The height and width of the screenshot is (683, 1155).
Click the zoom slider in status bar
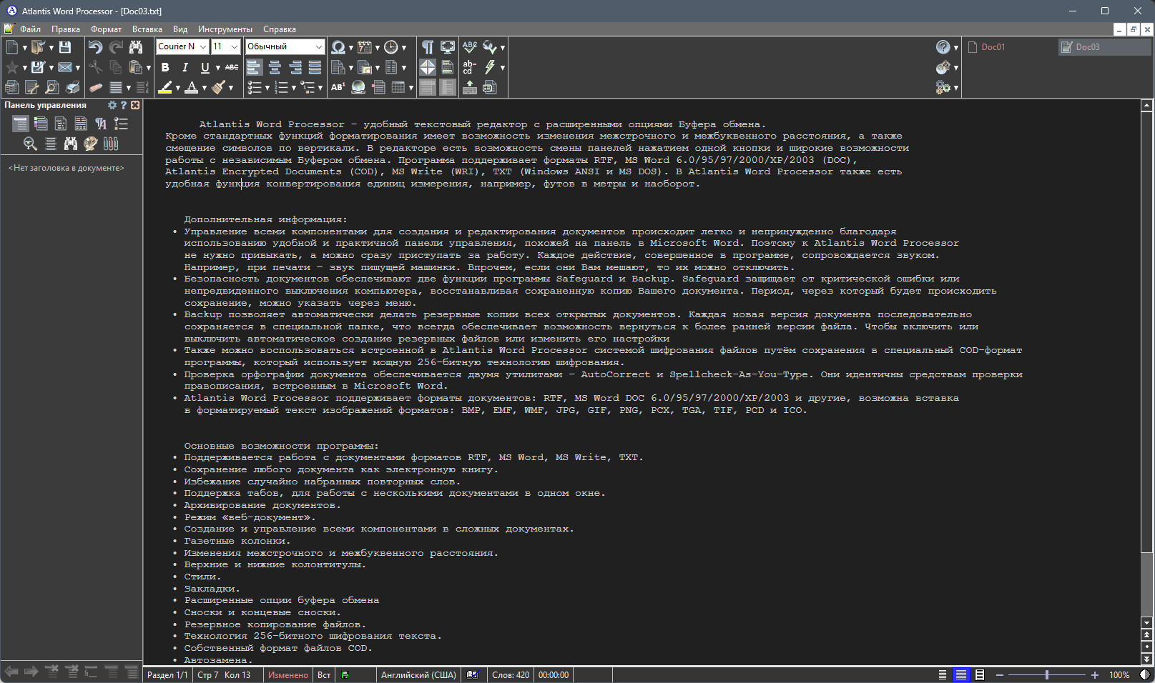[x=1047, y=675]
